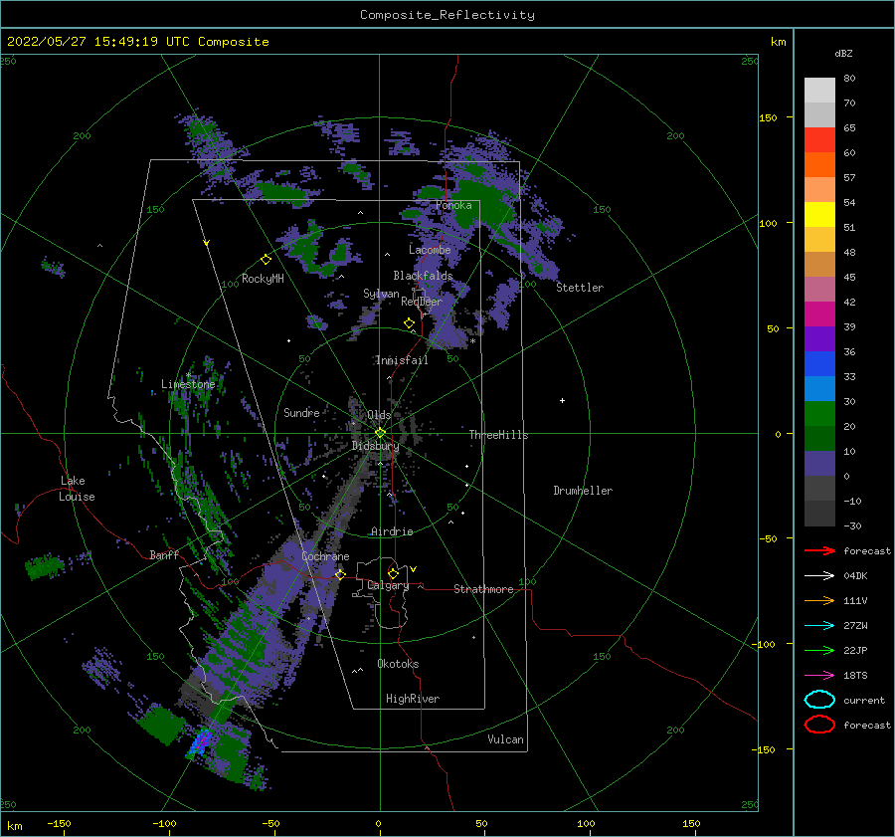
Task: Click the 'current' legend label
Action: point(863,700)
